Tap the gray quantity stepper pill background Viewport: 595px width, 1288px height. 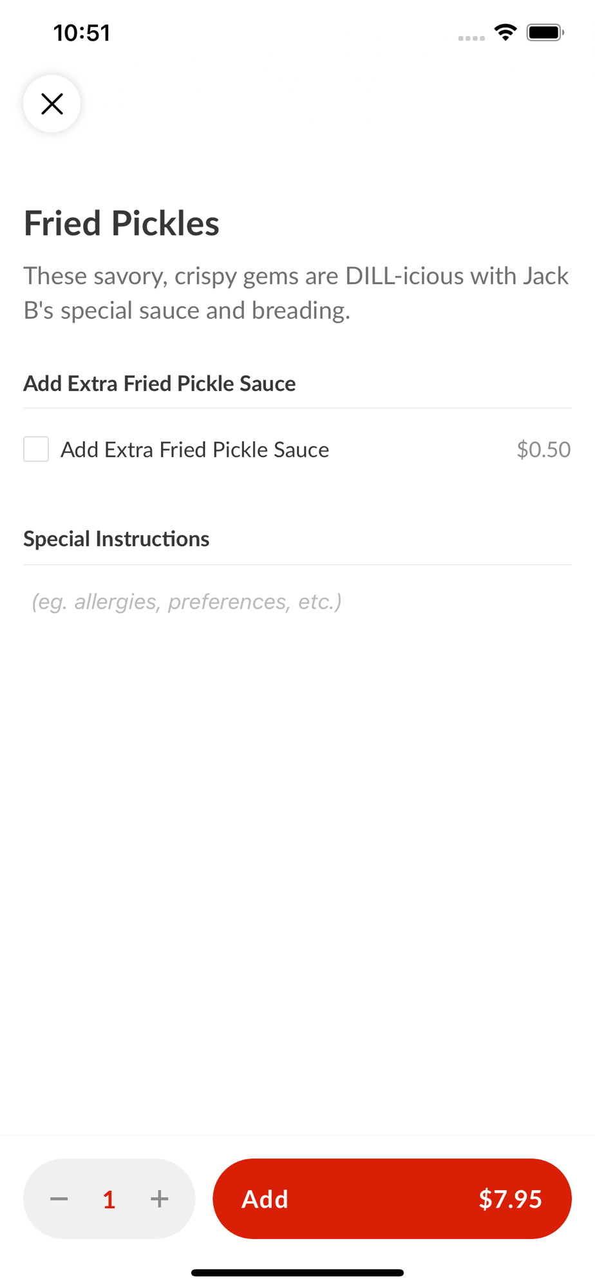109,1198
